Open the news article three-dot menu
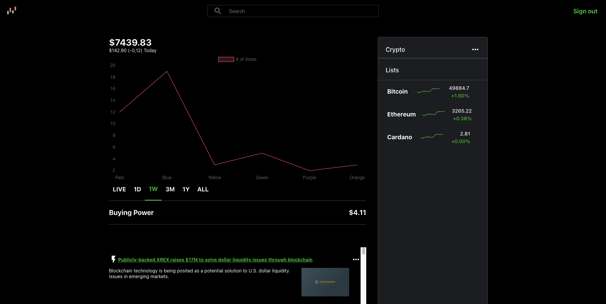Viewport: 606px width, 304px height. 356,259
